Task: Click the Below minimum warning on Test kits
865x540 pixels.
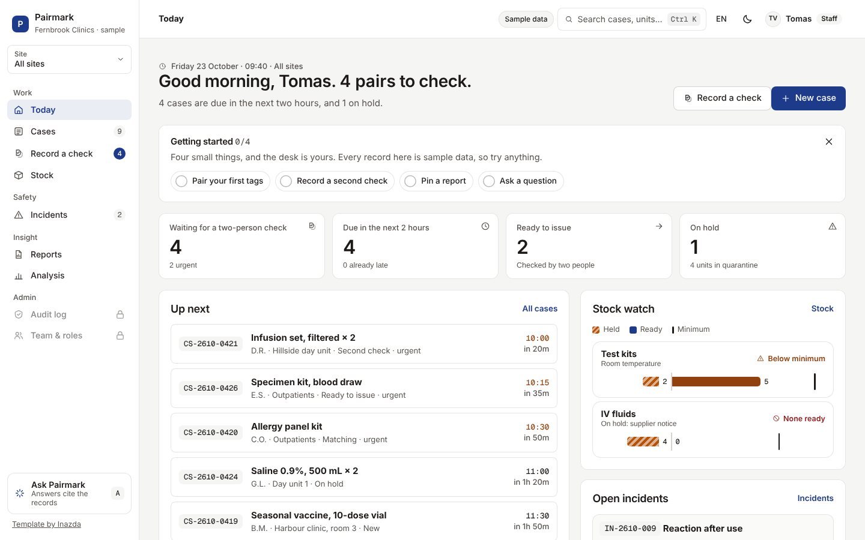Action: tap(791, 359)
